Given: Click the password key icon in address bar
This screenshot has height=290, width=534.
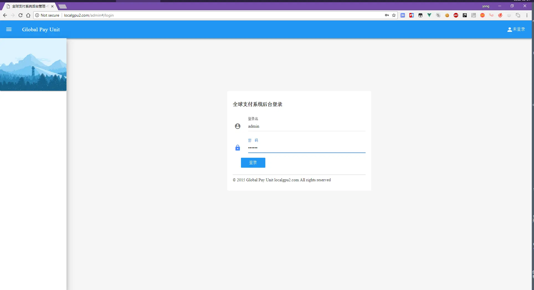Looking at the screenshot, I should pos(387,15).
